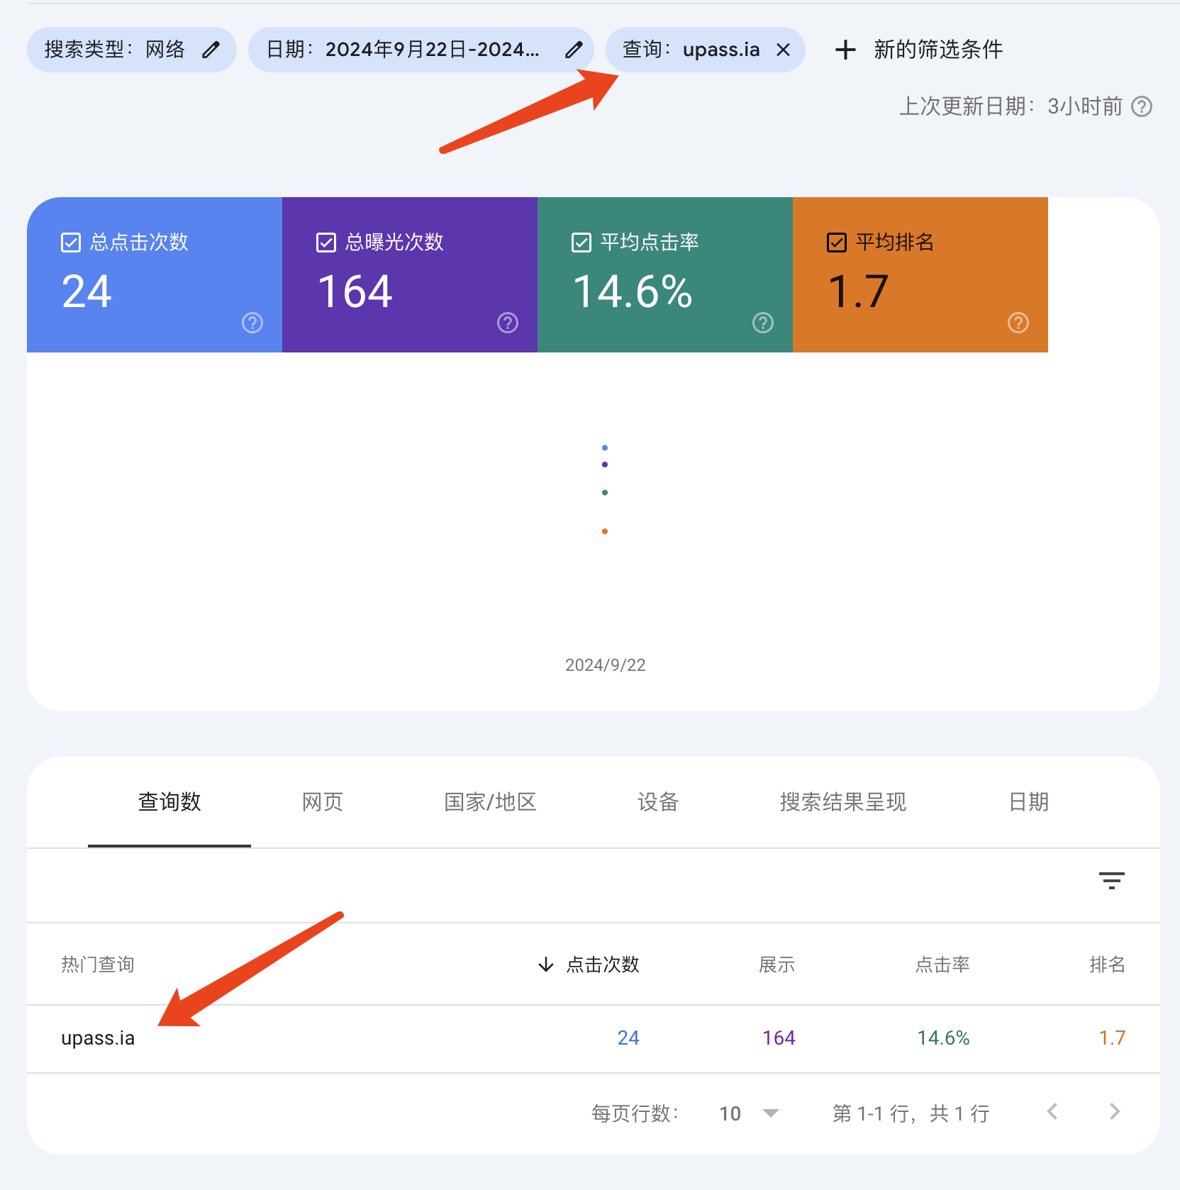Screen dimensions: 1180x1190
Task: Click the 14.6% CTR table value
Action: (943, 1038)
